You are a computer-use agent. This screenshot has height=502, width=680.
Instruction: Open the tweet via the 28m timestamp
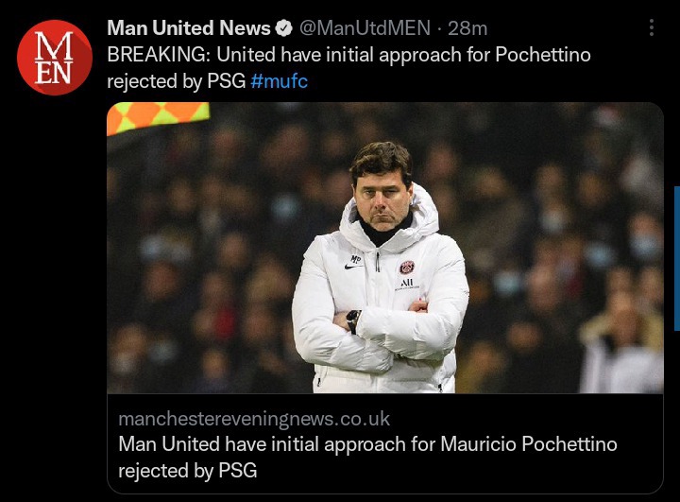[467, 28]
